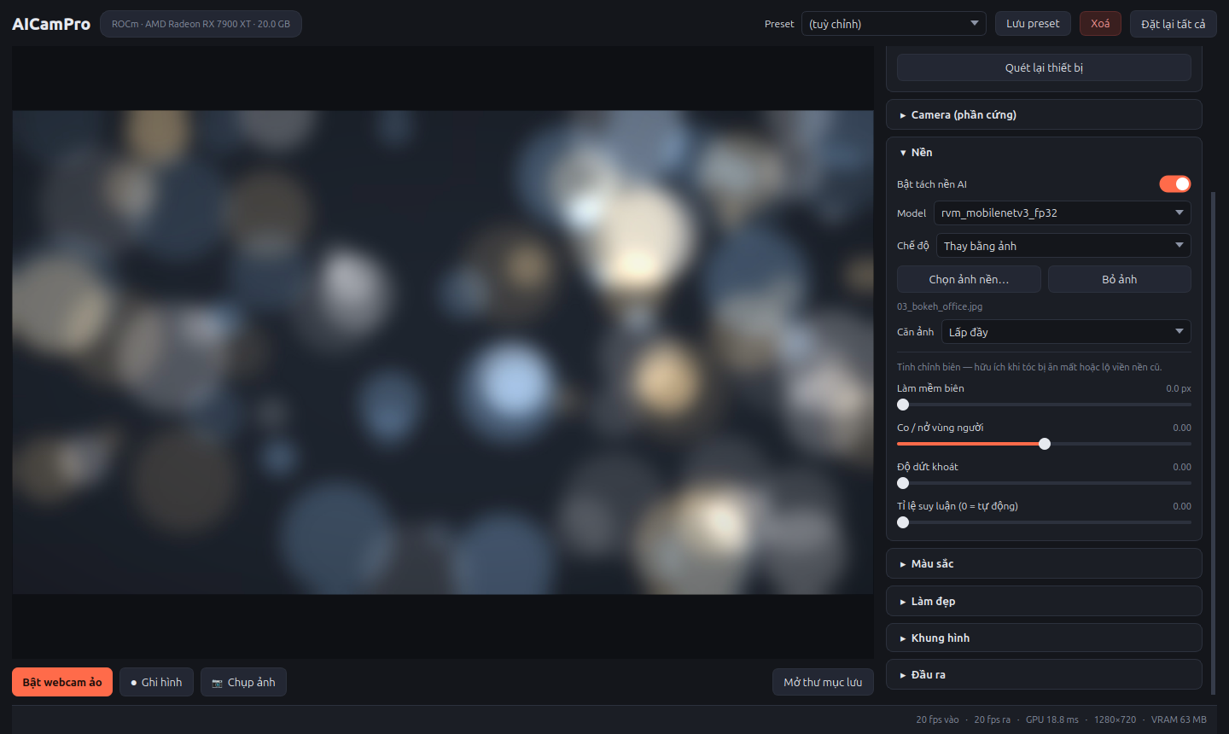The image size is (1229, 734).
Task: Click the Độ dứt khoát slider handle
Action: 903,483
